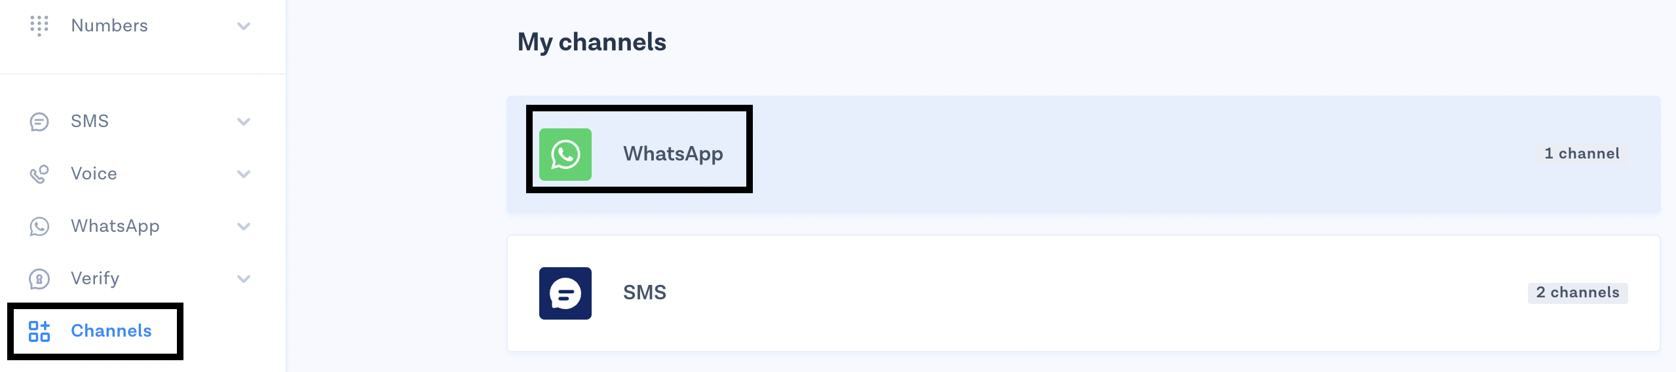The image size is (1676, 372).
Task: Expand the WhatsApp sidebar chevron
Action: point(244,227)
